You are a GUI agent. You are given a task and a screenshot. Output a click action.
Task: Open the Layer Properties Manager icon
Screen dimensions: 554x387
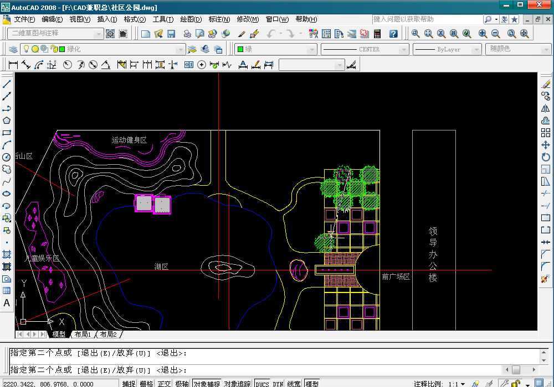pos(13,49)
